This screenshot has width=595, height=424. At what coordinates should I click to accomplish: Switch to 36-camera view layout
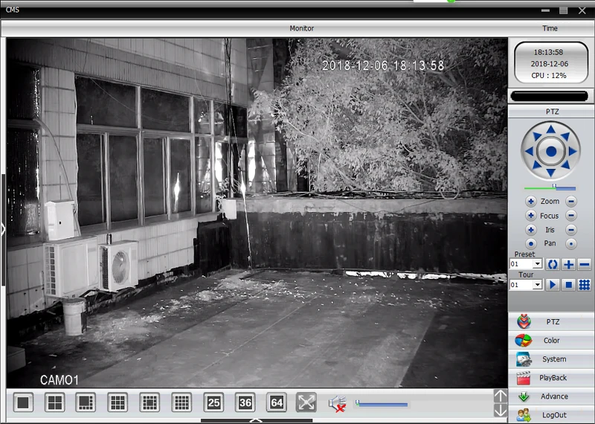click(245, 402)
